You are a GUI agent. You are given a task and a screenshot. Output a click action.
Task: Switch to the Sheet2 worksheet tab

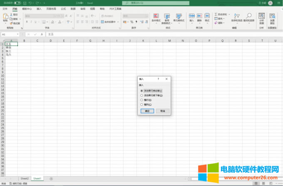[25, 178]
